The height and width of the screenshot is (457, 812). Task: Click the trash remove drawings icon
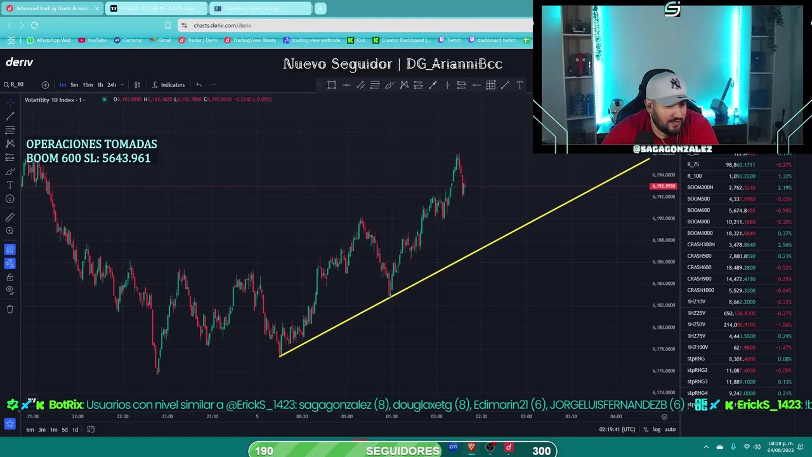(10, 309)
